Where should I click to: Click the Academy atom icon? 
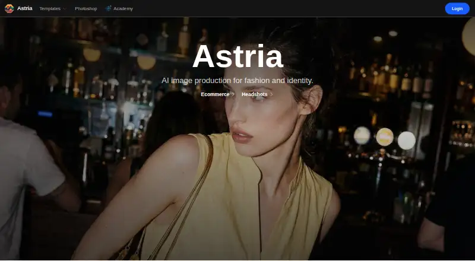coord(108,8)
